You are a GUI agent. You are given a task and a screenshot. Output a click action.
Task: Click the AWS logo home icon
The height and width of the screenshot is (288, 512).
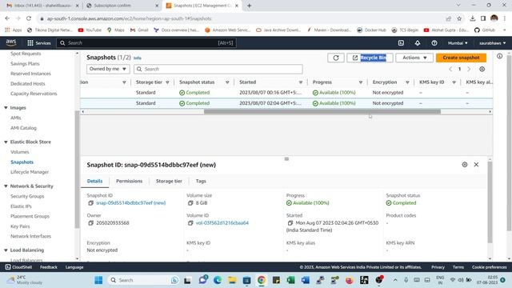coord(10,42)
